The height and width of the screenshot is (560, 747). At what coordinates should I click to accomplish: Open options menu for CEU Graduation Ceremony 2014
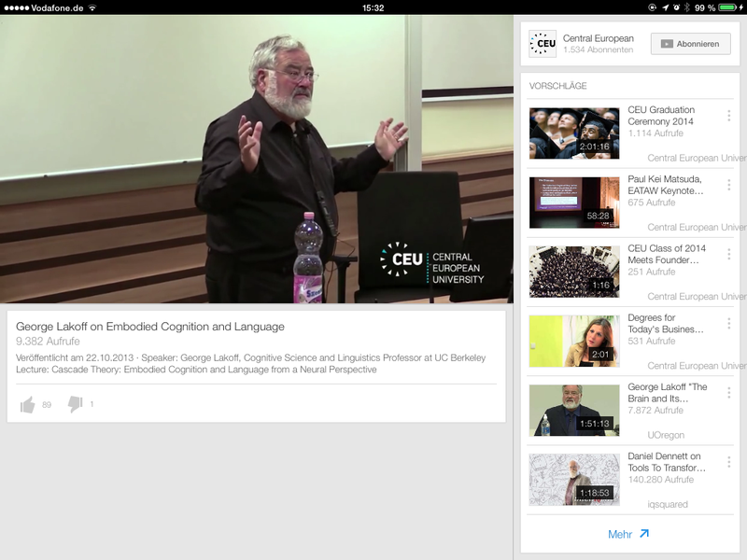pyautogui.click(x=728, y=117)
